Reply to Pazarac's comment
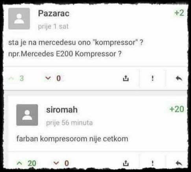The width and height of the screenshot is (191, 172). tap(179, 78)
